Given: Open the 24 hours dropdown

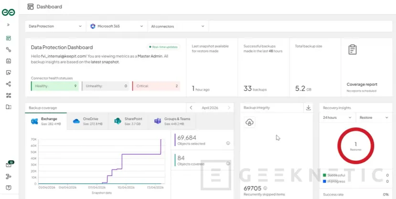Looking at the screenshot, I should (337, 117).
